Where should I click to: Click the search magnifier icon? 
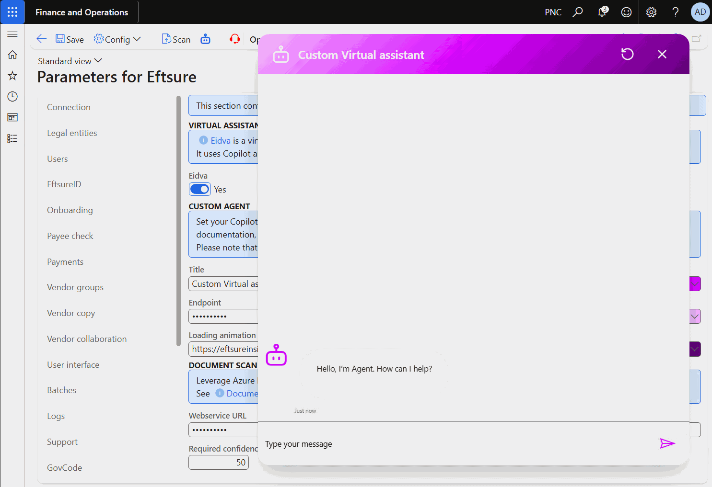pyautogui.click(x=578, y=12)
